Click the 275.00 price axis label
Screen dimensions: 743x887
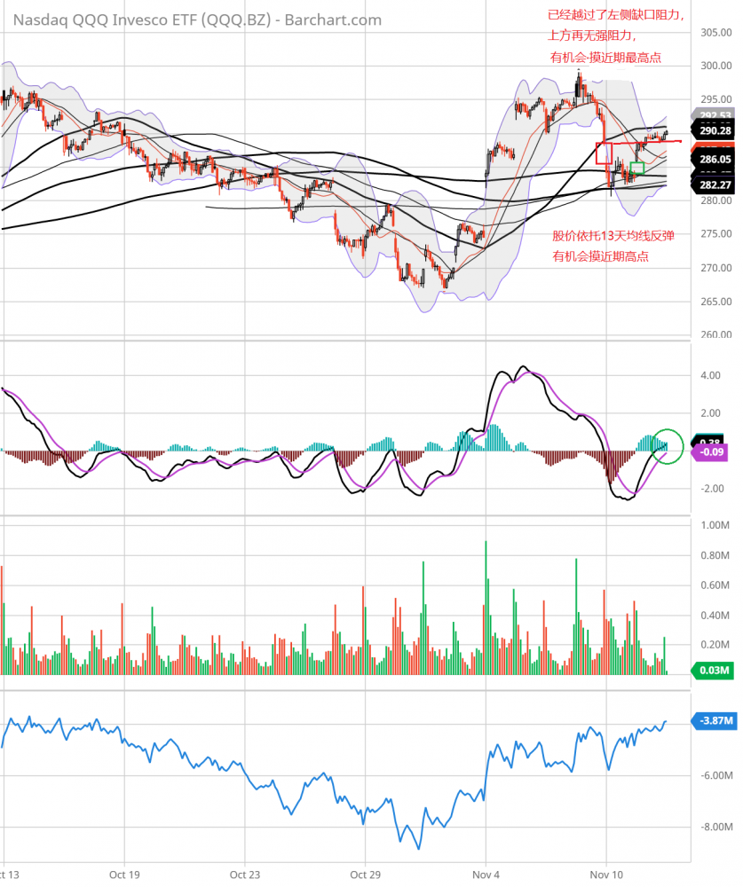[x=715, y=233]
